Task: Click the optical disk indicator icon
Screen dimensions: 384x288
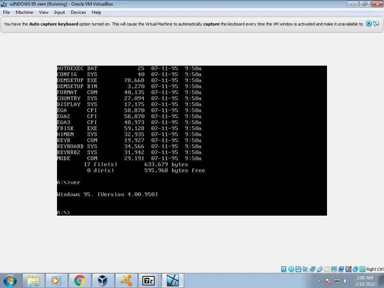Action: click(291, 269)
